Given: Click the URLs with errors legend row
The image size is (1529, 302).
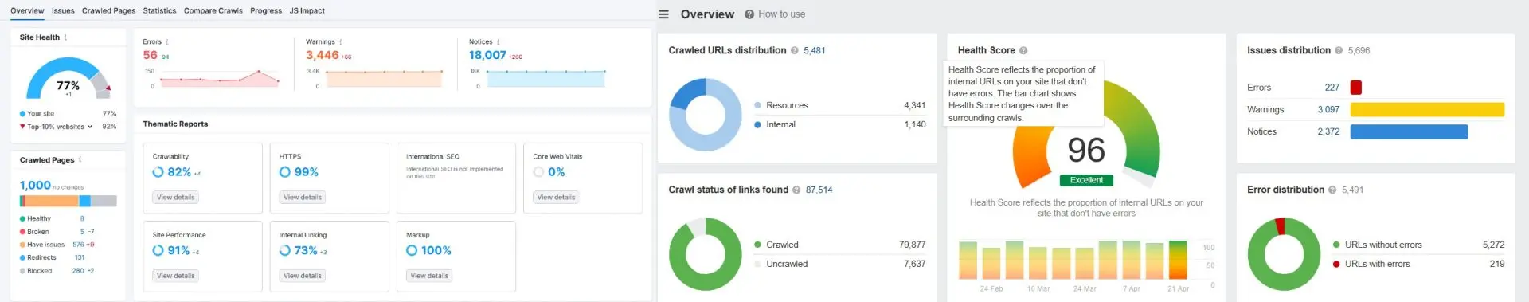Looking at the screenshot, I should [x=1418, y=264].
